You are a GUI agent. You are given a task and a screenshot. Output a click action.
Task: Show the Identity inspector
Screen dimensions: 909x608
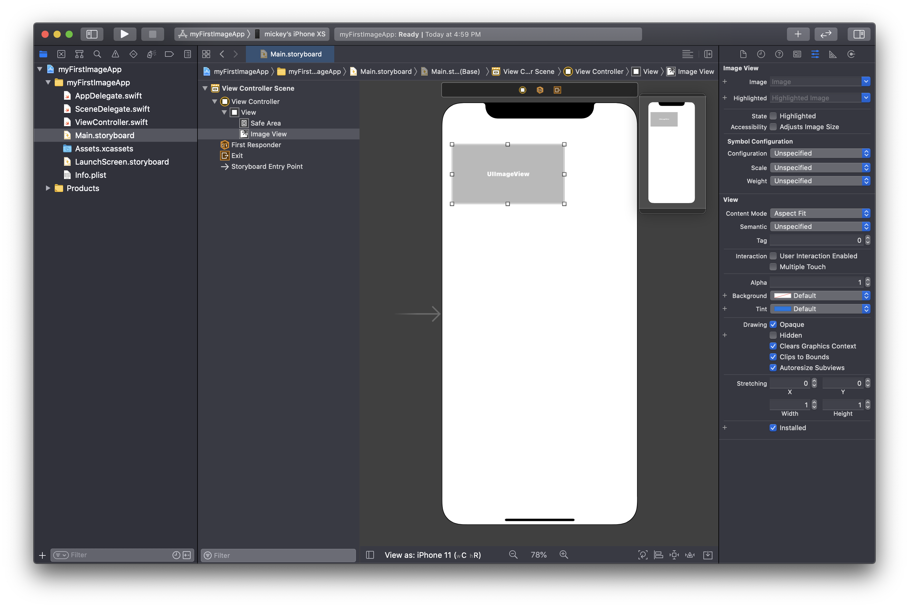[797, 54]
